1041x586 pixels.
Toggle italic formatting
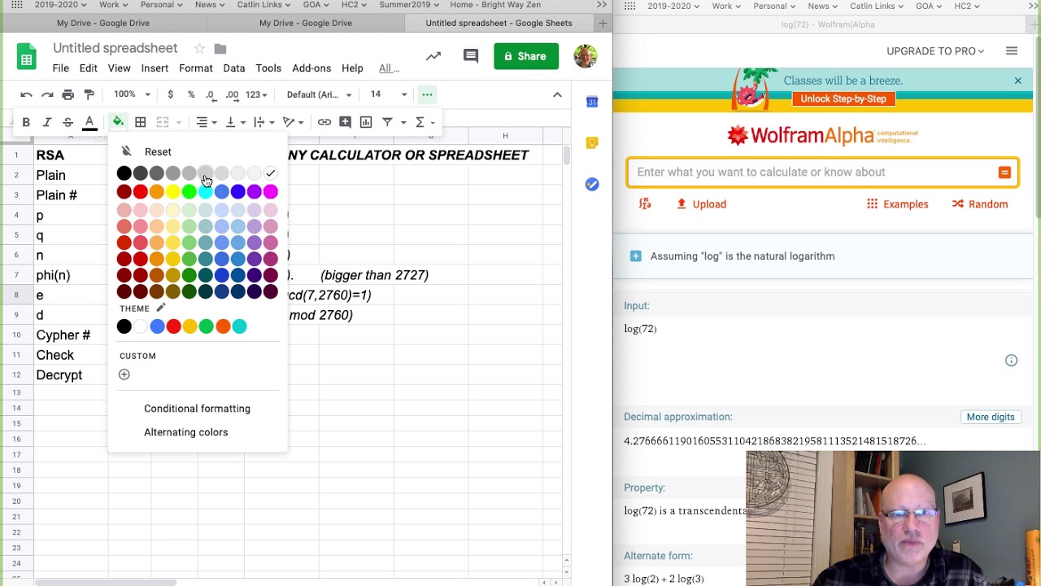(x=47, y=122)
